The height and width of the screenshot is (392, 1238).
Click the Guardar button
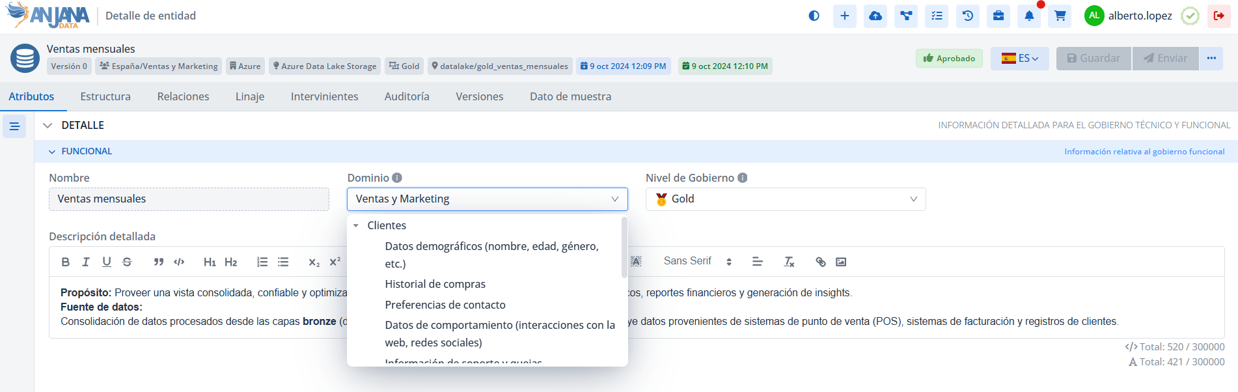1094,59
